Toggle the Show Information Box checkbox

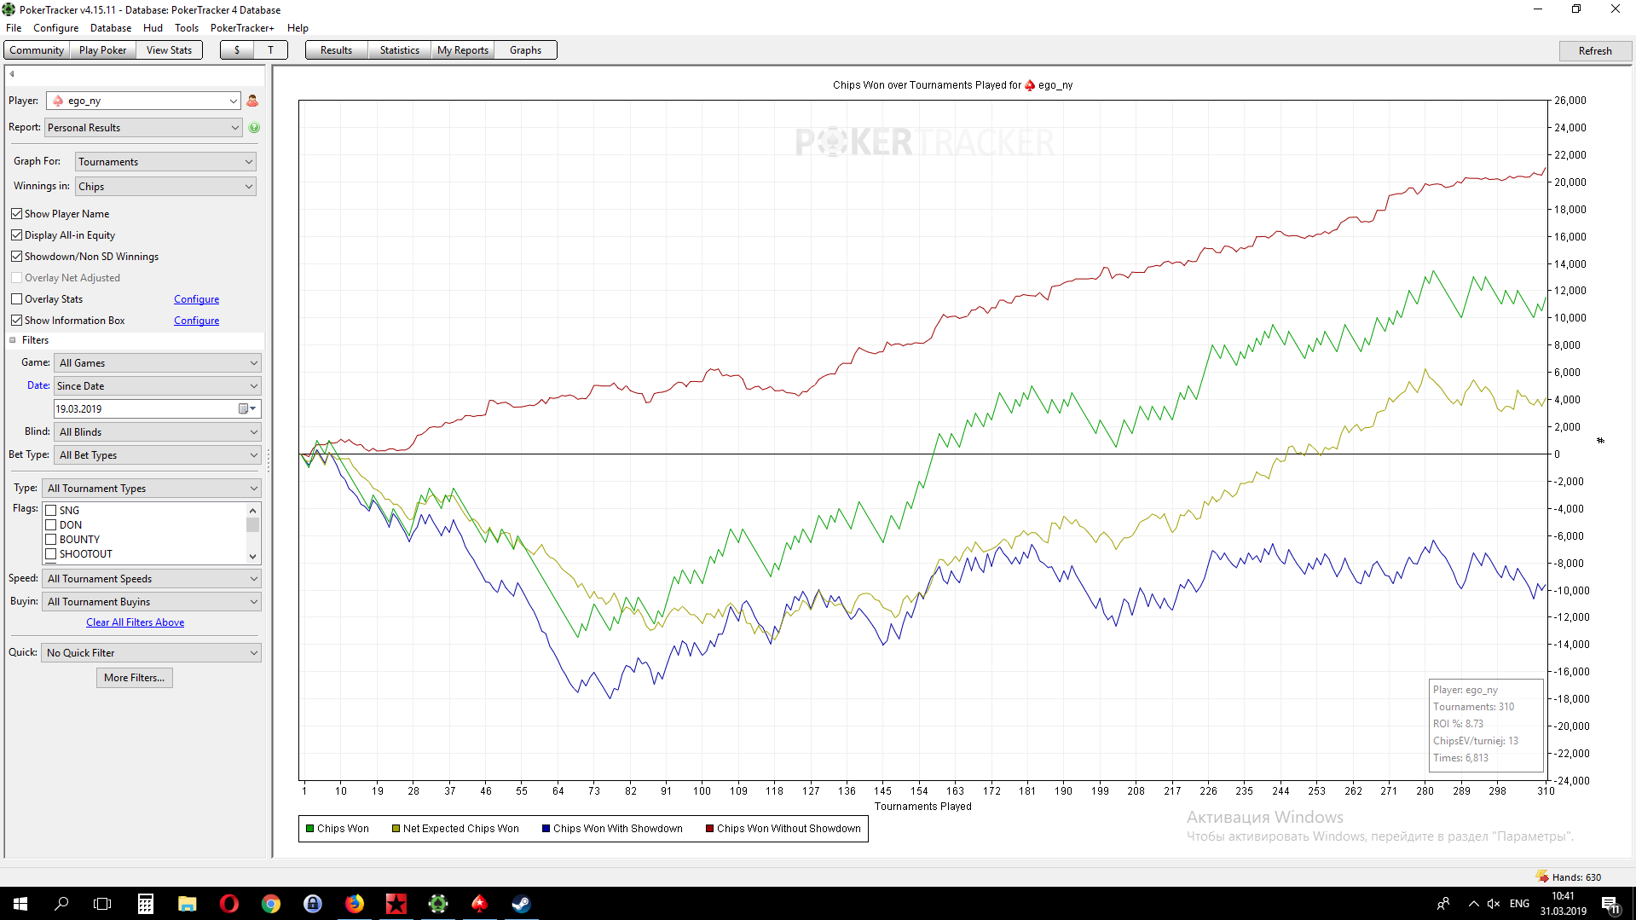pos(16,321)
